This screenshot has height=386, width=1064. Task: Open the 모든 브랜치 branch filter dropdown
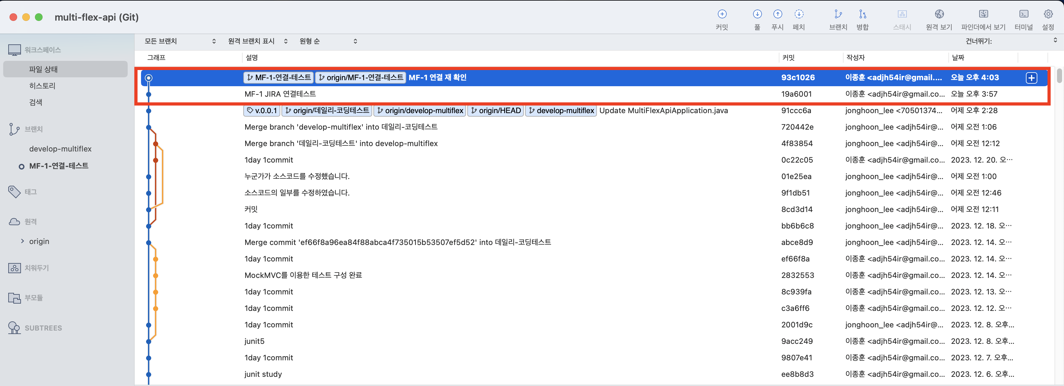(x=180, y=41)
